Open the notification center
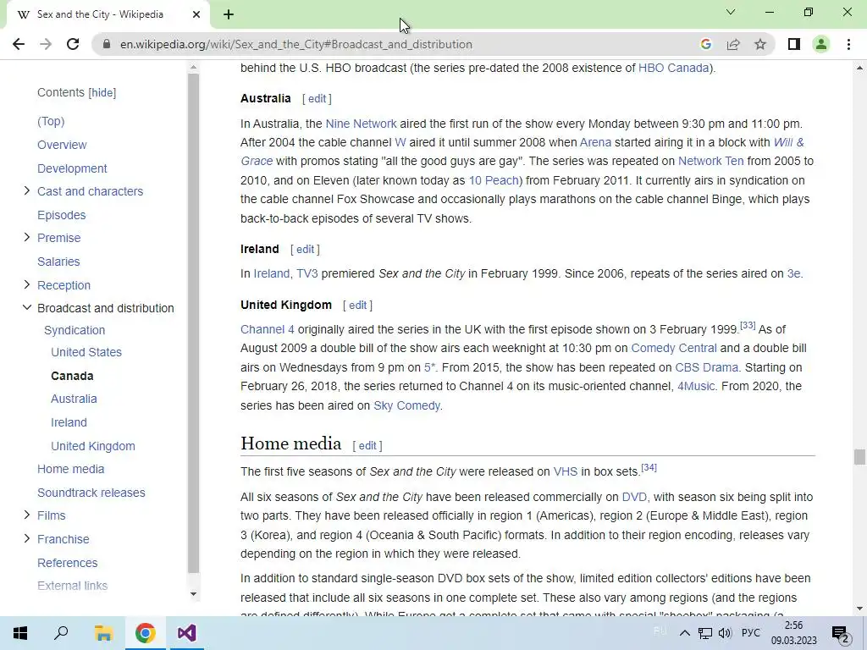This screenshot has height=650, width=867. [841, 633]
